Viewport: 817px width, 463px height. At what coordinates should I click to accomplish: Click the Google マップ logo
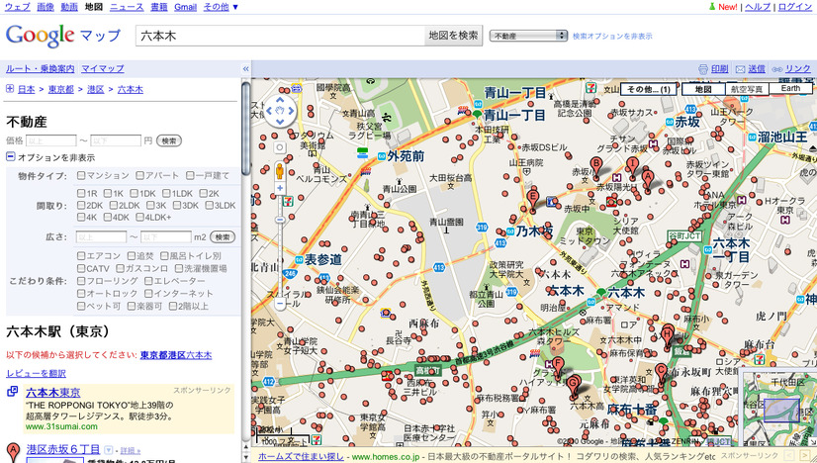pos(63,36)
